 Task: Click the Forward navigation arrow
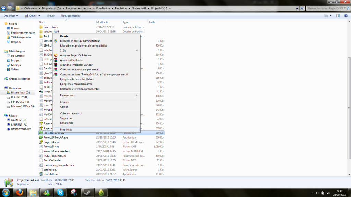(9, 9)
